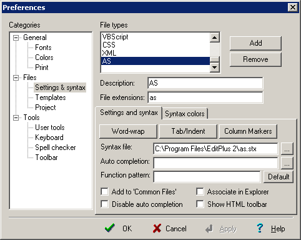Click the blue question mark Help icon
The image size is (301, 240).
260,228
